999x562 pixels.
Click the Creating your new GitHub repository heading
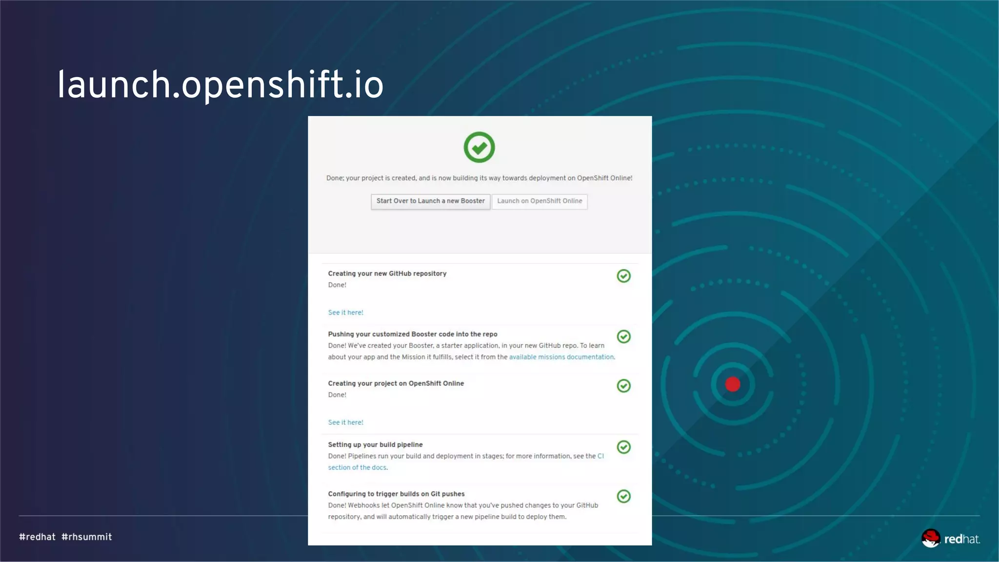387,274
